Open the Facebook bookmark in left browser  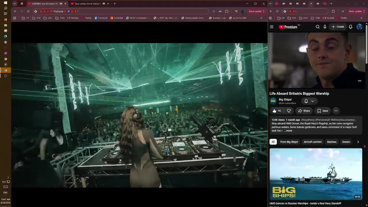(x=101, y=18)
